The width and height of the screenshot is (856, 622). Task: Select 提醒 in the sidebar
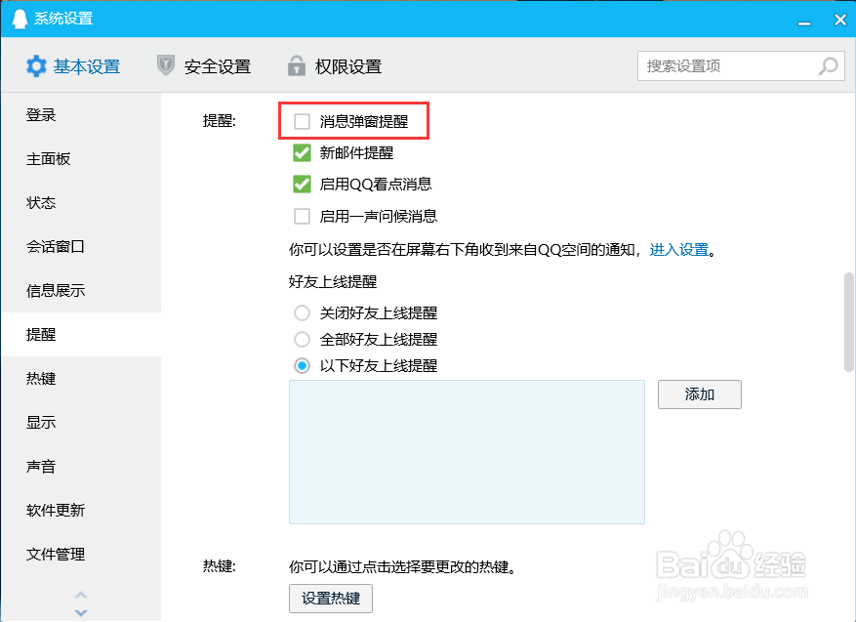(x=81, y=334)
